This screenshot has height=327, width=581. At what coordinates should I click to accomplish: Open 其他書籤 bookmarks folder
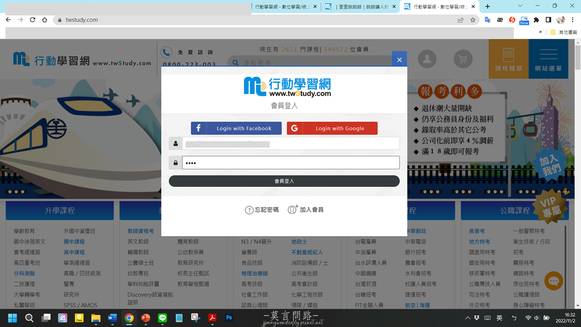pos(564,32)
